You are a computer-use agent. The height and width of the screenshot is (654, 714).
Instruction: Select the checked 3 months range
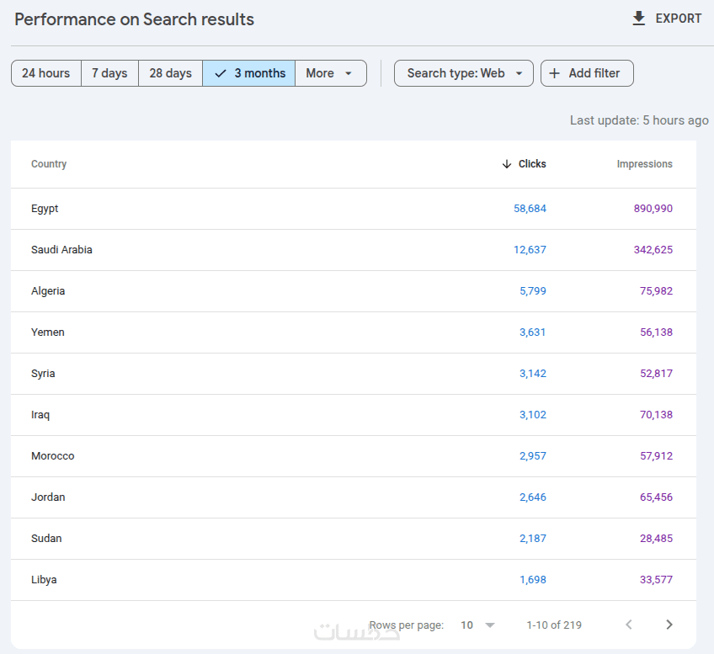point(249,73)
